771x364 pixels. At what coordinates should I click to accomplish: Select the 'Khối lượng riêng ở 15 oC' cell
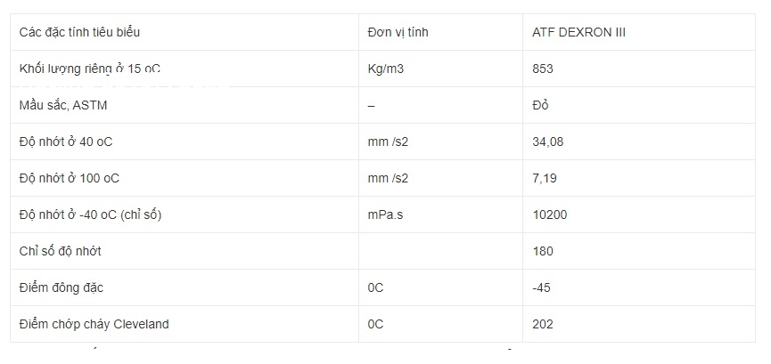[90, 69]
